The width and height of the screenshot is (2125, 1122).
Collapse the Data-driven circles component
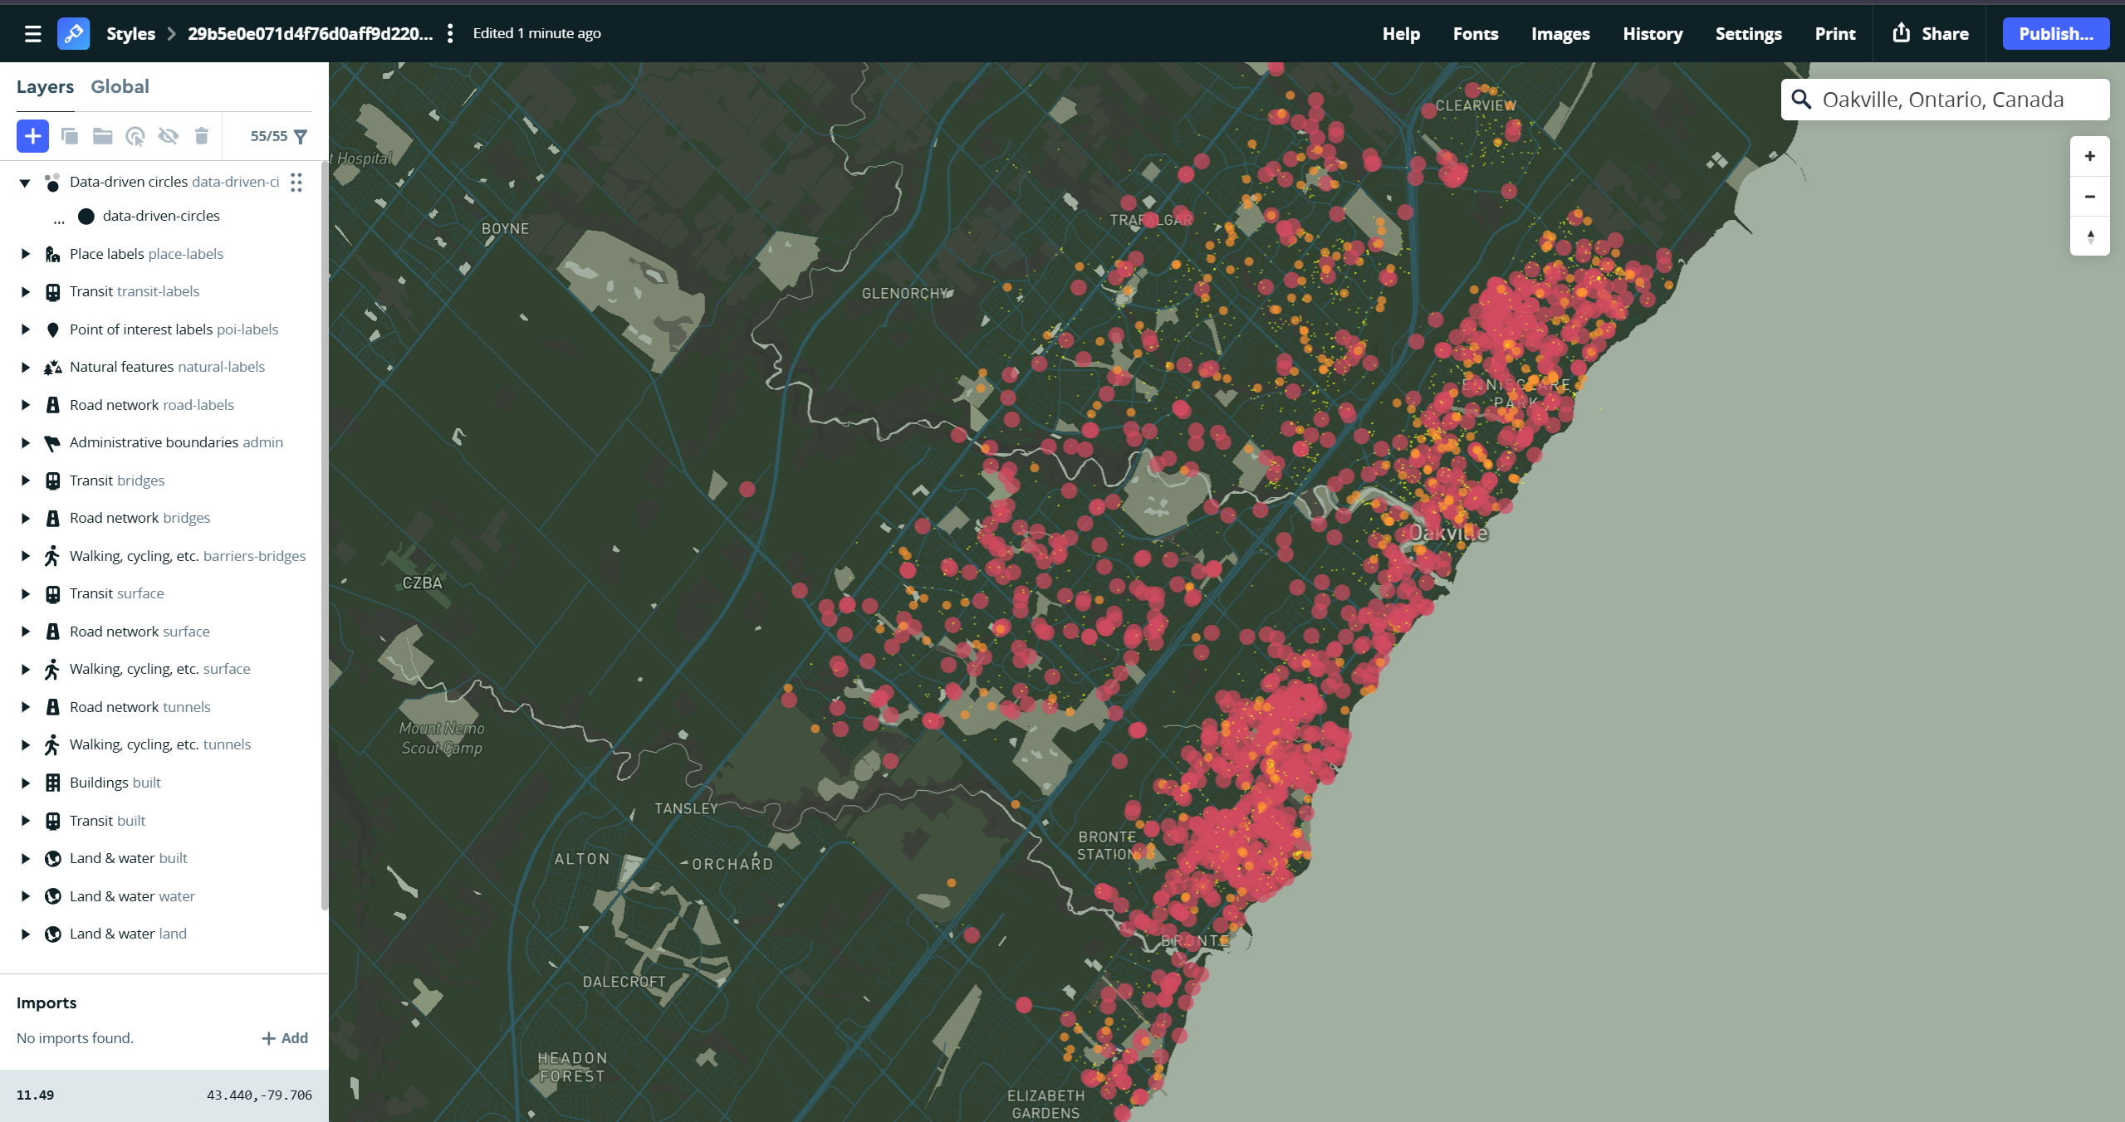pyautogui.click(x=25, y=183)
